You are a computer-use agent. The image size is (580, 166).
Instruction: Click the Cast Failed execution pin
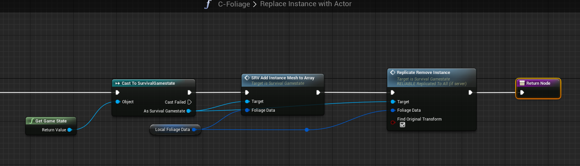(x=189, y=102)
